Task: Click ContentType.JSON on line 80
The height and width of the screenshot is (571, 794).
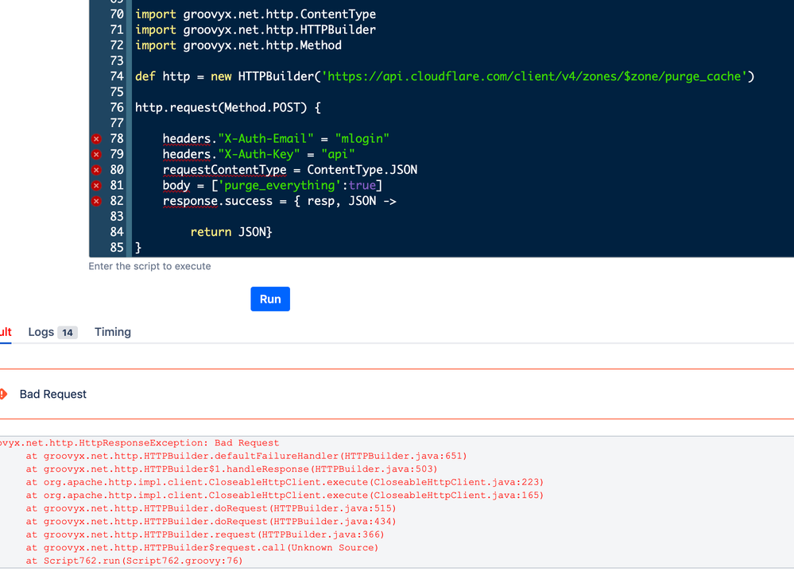Action: 362,170
